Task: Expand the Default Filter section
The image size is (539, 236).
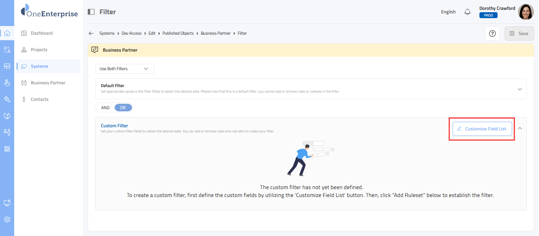Action: (x=520, y=89)
